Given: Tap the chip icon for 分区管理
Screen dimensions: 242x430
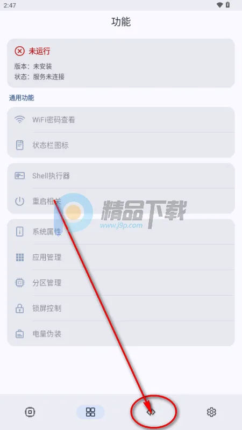Looking at the screenshot, I should click(19, 283).
